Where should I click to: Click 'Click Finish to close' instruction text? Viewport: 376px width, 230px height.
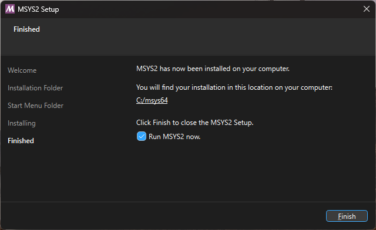[194, 123]
